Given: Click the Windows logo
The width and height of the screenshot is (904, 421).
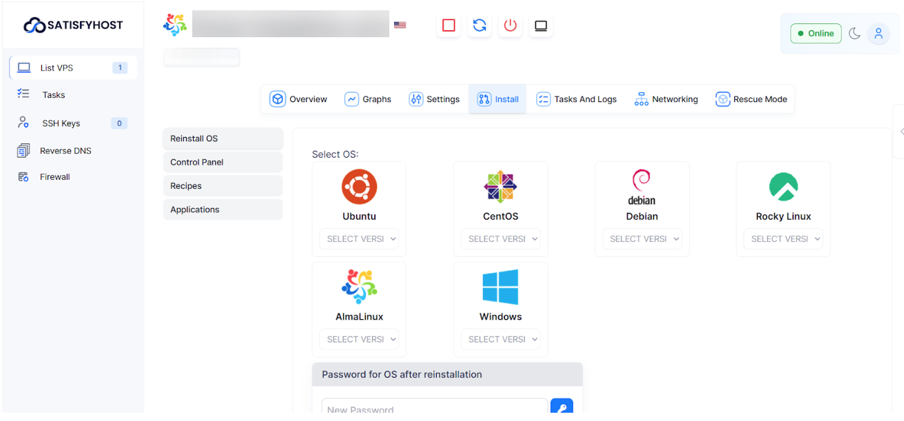Looking at the screenshot, I should 500,287.
